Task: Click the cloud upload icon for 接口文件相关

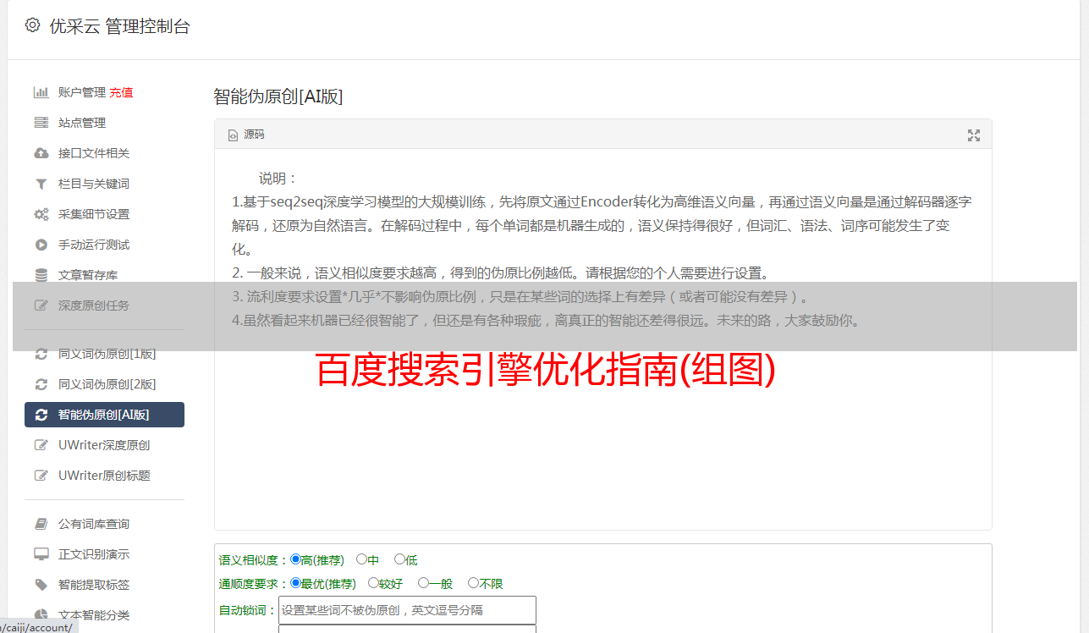Action: 41,153
